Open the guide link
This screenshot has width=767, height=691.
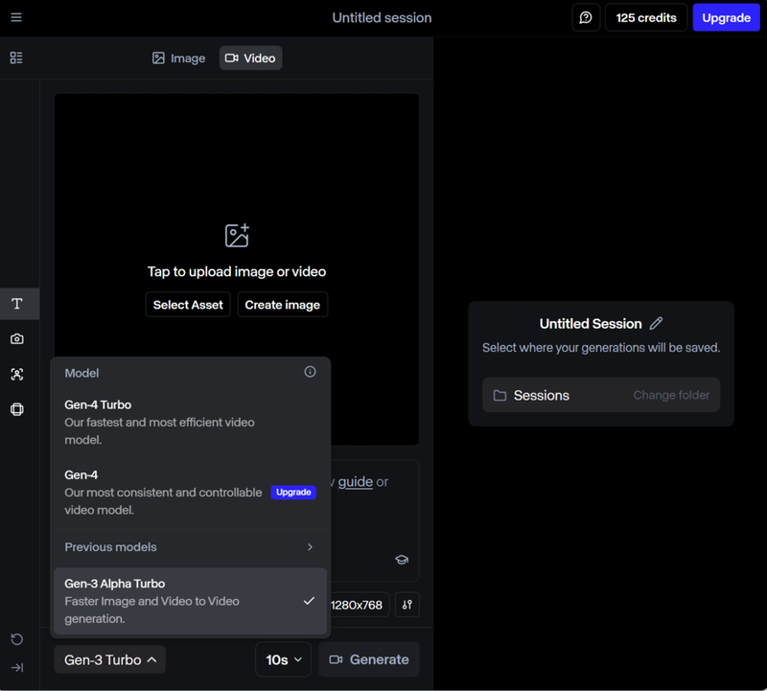[355, 482]
